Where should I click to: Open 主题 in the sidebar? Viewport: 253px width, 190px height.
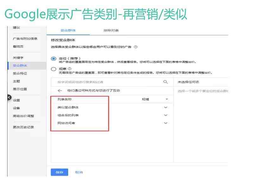coord(16,81)
